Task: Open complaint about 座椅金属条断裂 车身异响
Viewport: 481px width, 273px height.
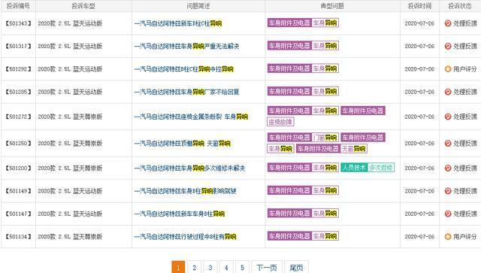Action: click(191, 117)
